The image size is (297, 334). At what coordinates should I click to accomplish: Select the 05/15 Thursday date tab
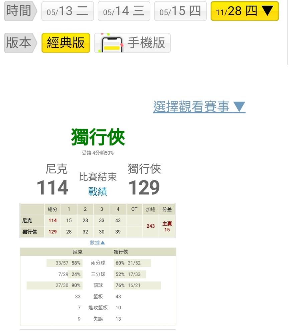(x=180, y=11)
